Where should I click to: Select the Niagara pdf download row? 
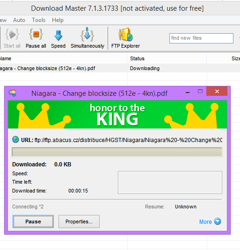[120, 68]
